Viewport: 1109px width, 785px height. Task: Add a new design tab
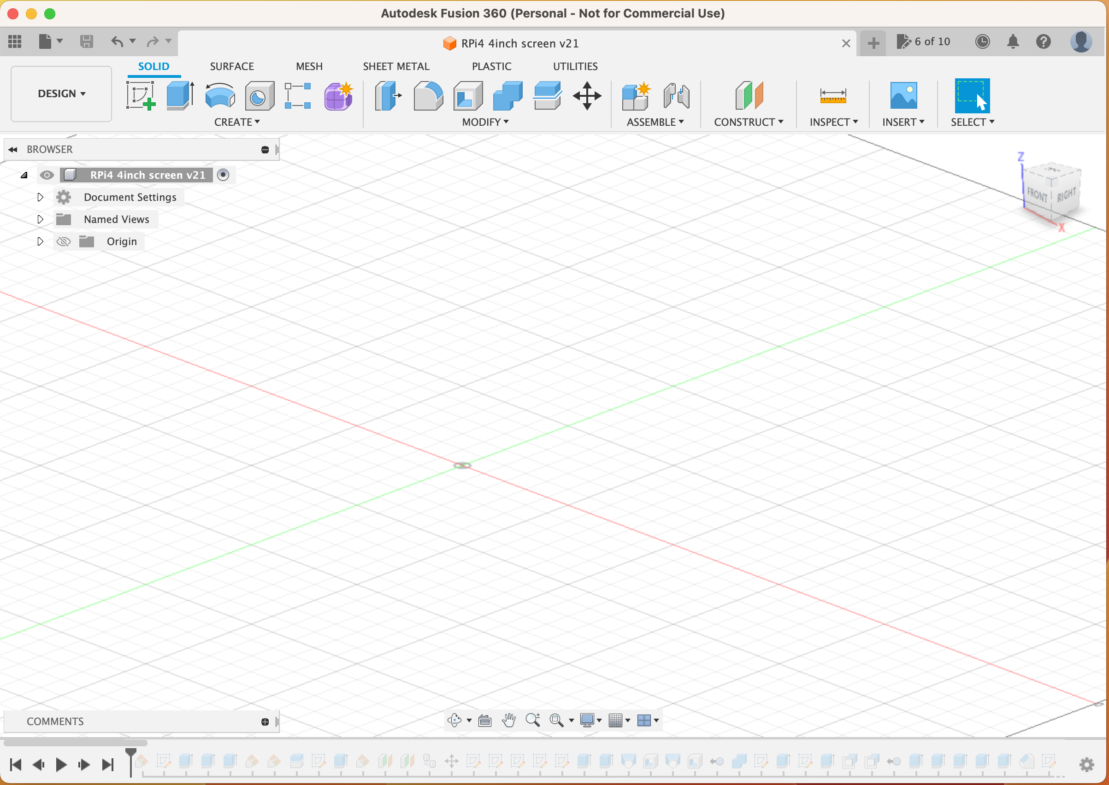873,43
